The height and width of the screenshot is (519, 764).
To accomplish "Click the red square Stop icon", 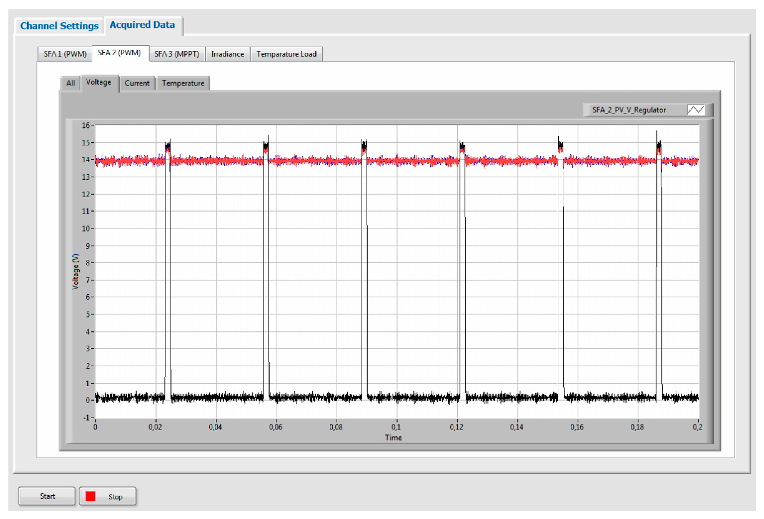I will click(x=90, y=496).
